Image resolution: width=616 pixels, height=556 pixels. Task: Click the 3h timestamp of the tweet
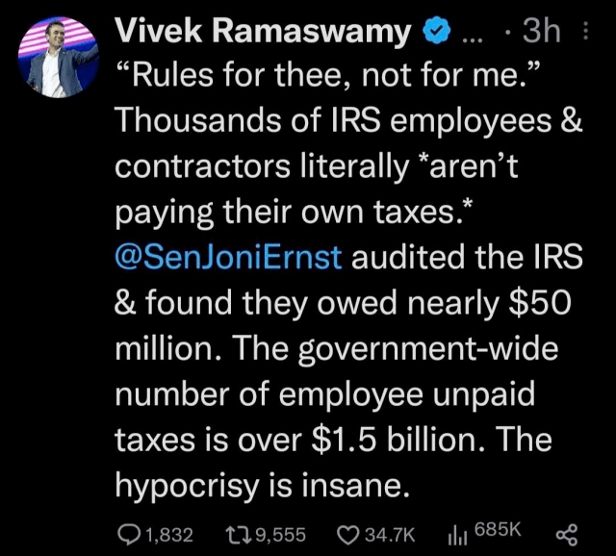click(x=539, y=33)
